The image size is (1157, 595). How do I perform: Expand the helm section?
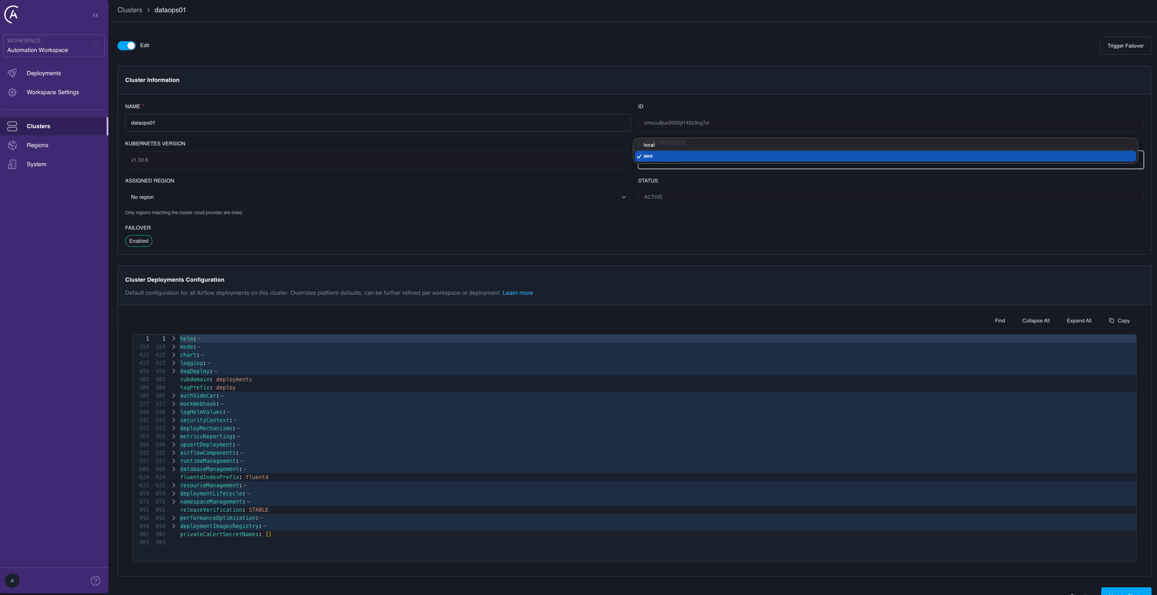[x=174, y=339]
